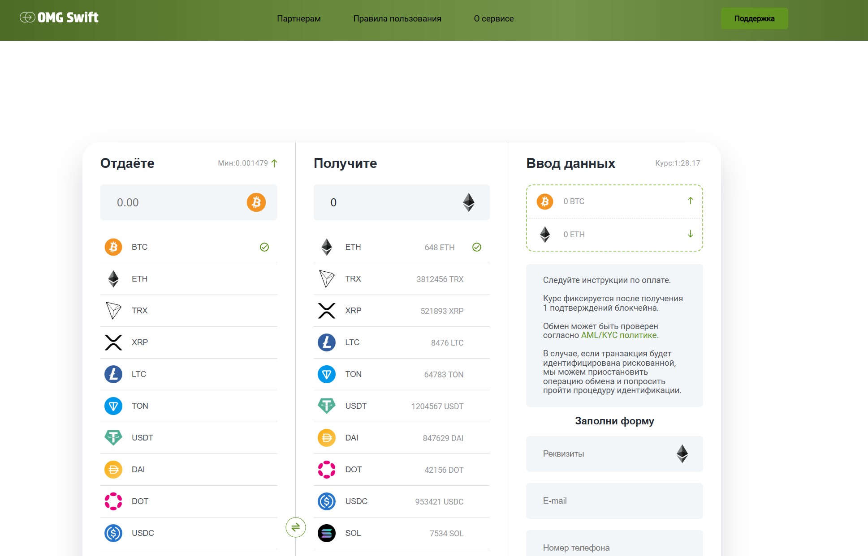
Task: Click the SOL icon in Получите list
Action: (x=327, y=533)
